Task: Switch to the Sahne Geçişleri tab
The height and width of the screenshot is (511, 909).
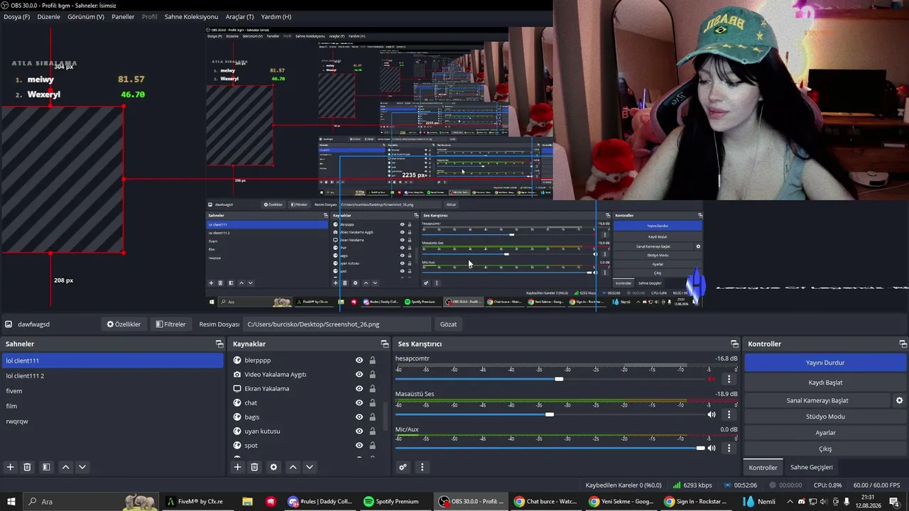Action: 812,468
